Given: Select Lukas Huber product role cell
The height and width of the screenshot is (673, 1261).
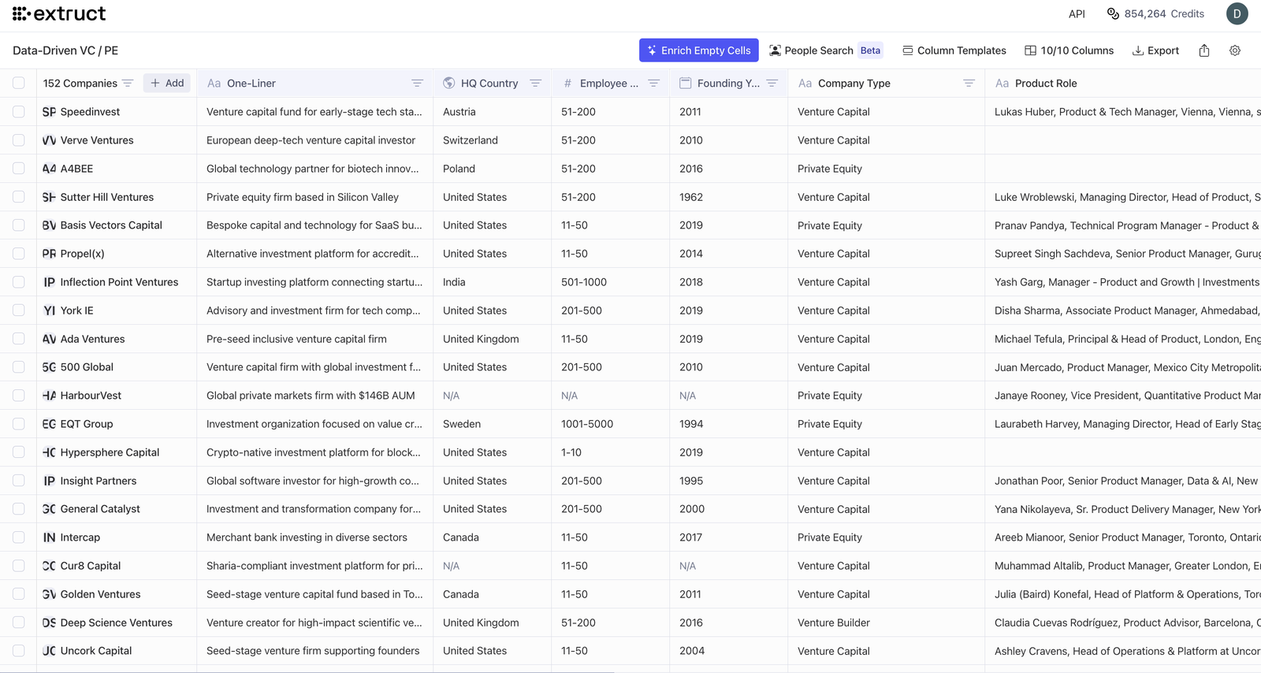Looking at the screenshot, I should [1123, 112].
